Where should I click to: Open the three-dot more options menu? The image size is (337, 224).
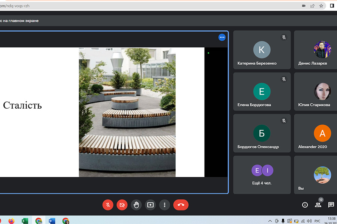point(165,205)
